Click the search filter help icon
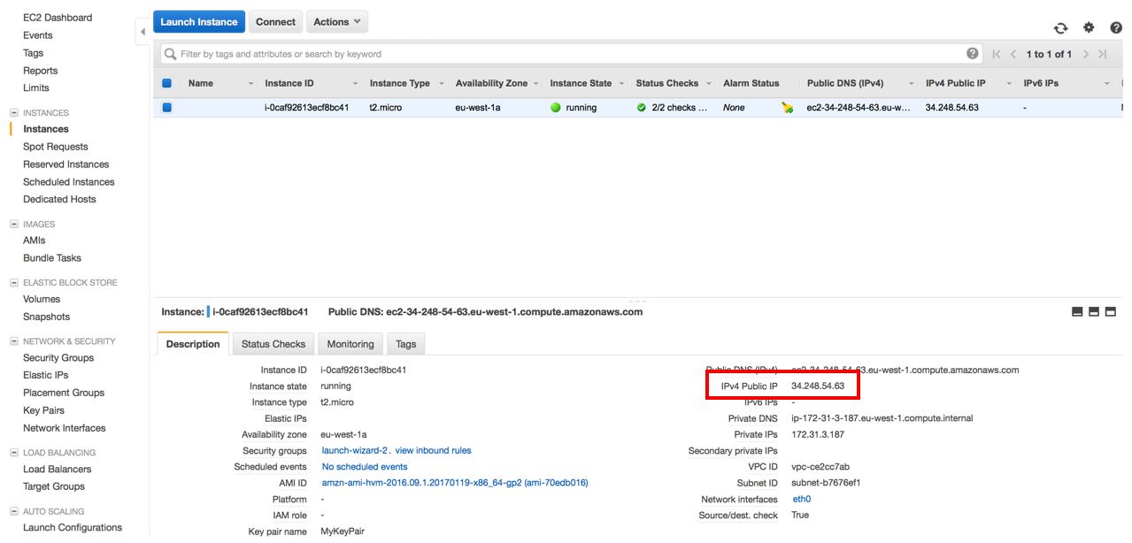 point(973,54)
